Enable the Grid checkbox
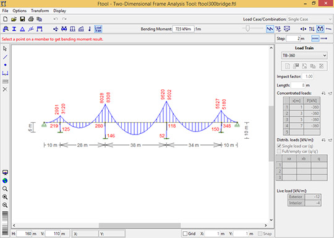The height and width of the screenshot is (238, 334). tap(185, 234)
